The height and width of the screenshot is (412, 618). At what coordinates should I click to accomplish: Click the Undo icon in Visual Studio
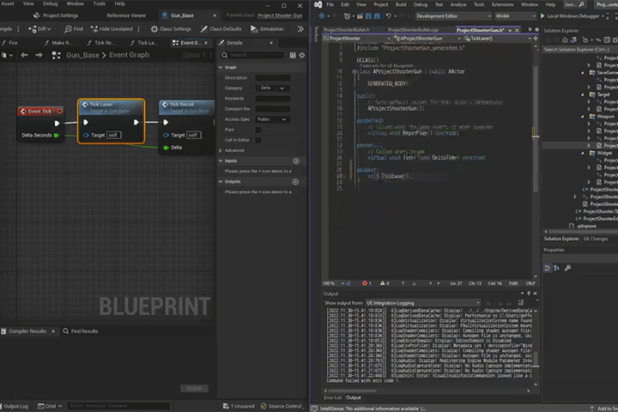point(389,16)
